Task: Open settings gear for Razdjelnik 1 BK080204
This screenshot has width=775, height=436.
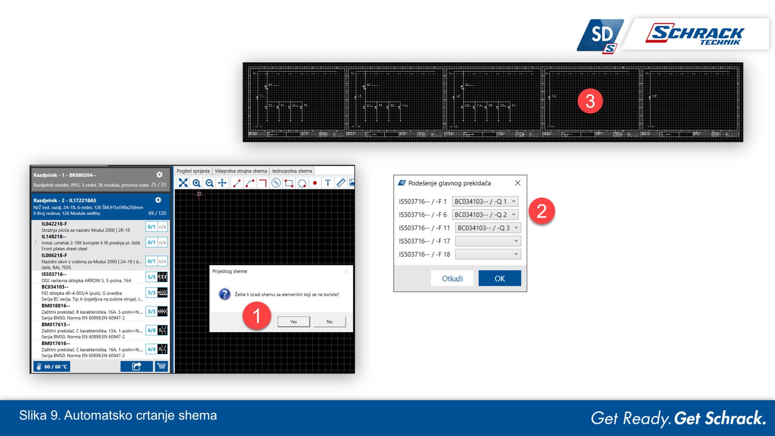Action: coord(160,175)
